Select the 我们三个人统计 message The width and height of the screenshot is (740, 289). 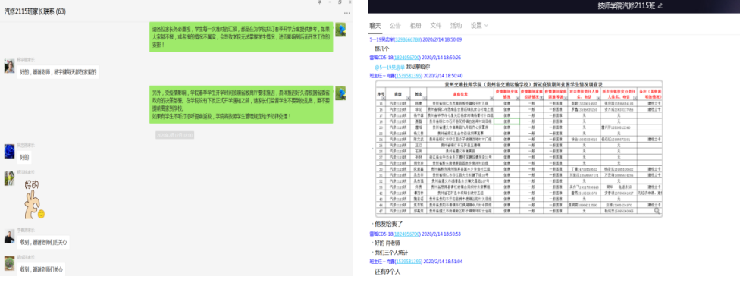392,252
